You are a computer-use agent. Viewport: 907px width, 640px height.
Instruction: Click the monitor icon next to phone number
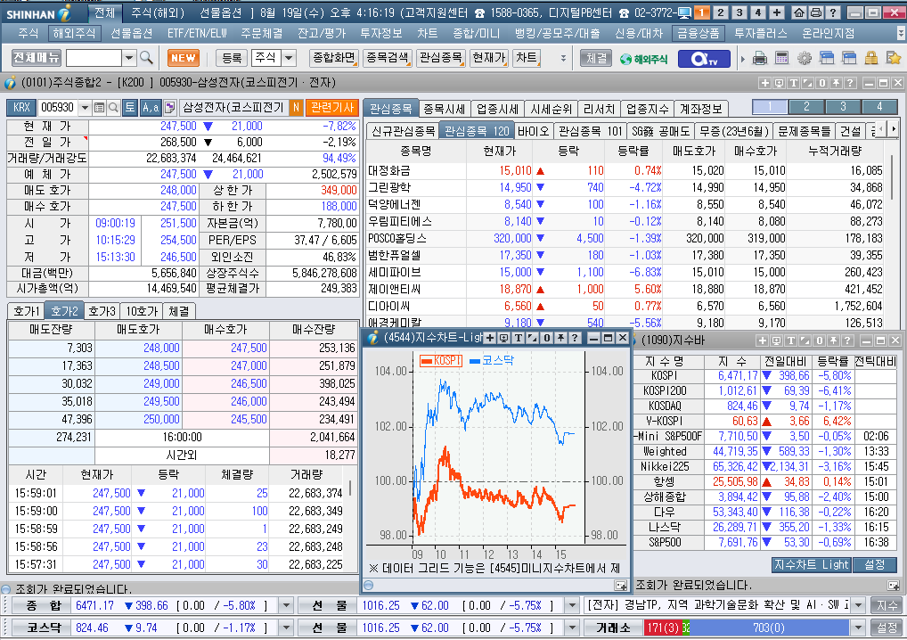coord(684,12)
